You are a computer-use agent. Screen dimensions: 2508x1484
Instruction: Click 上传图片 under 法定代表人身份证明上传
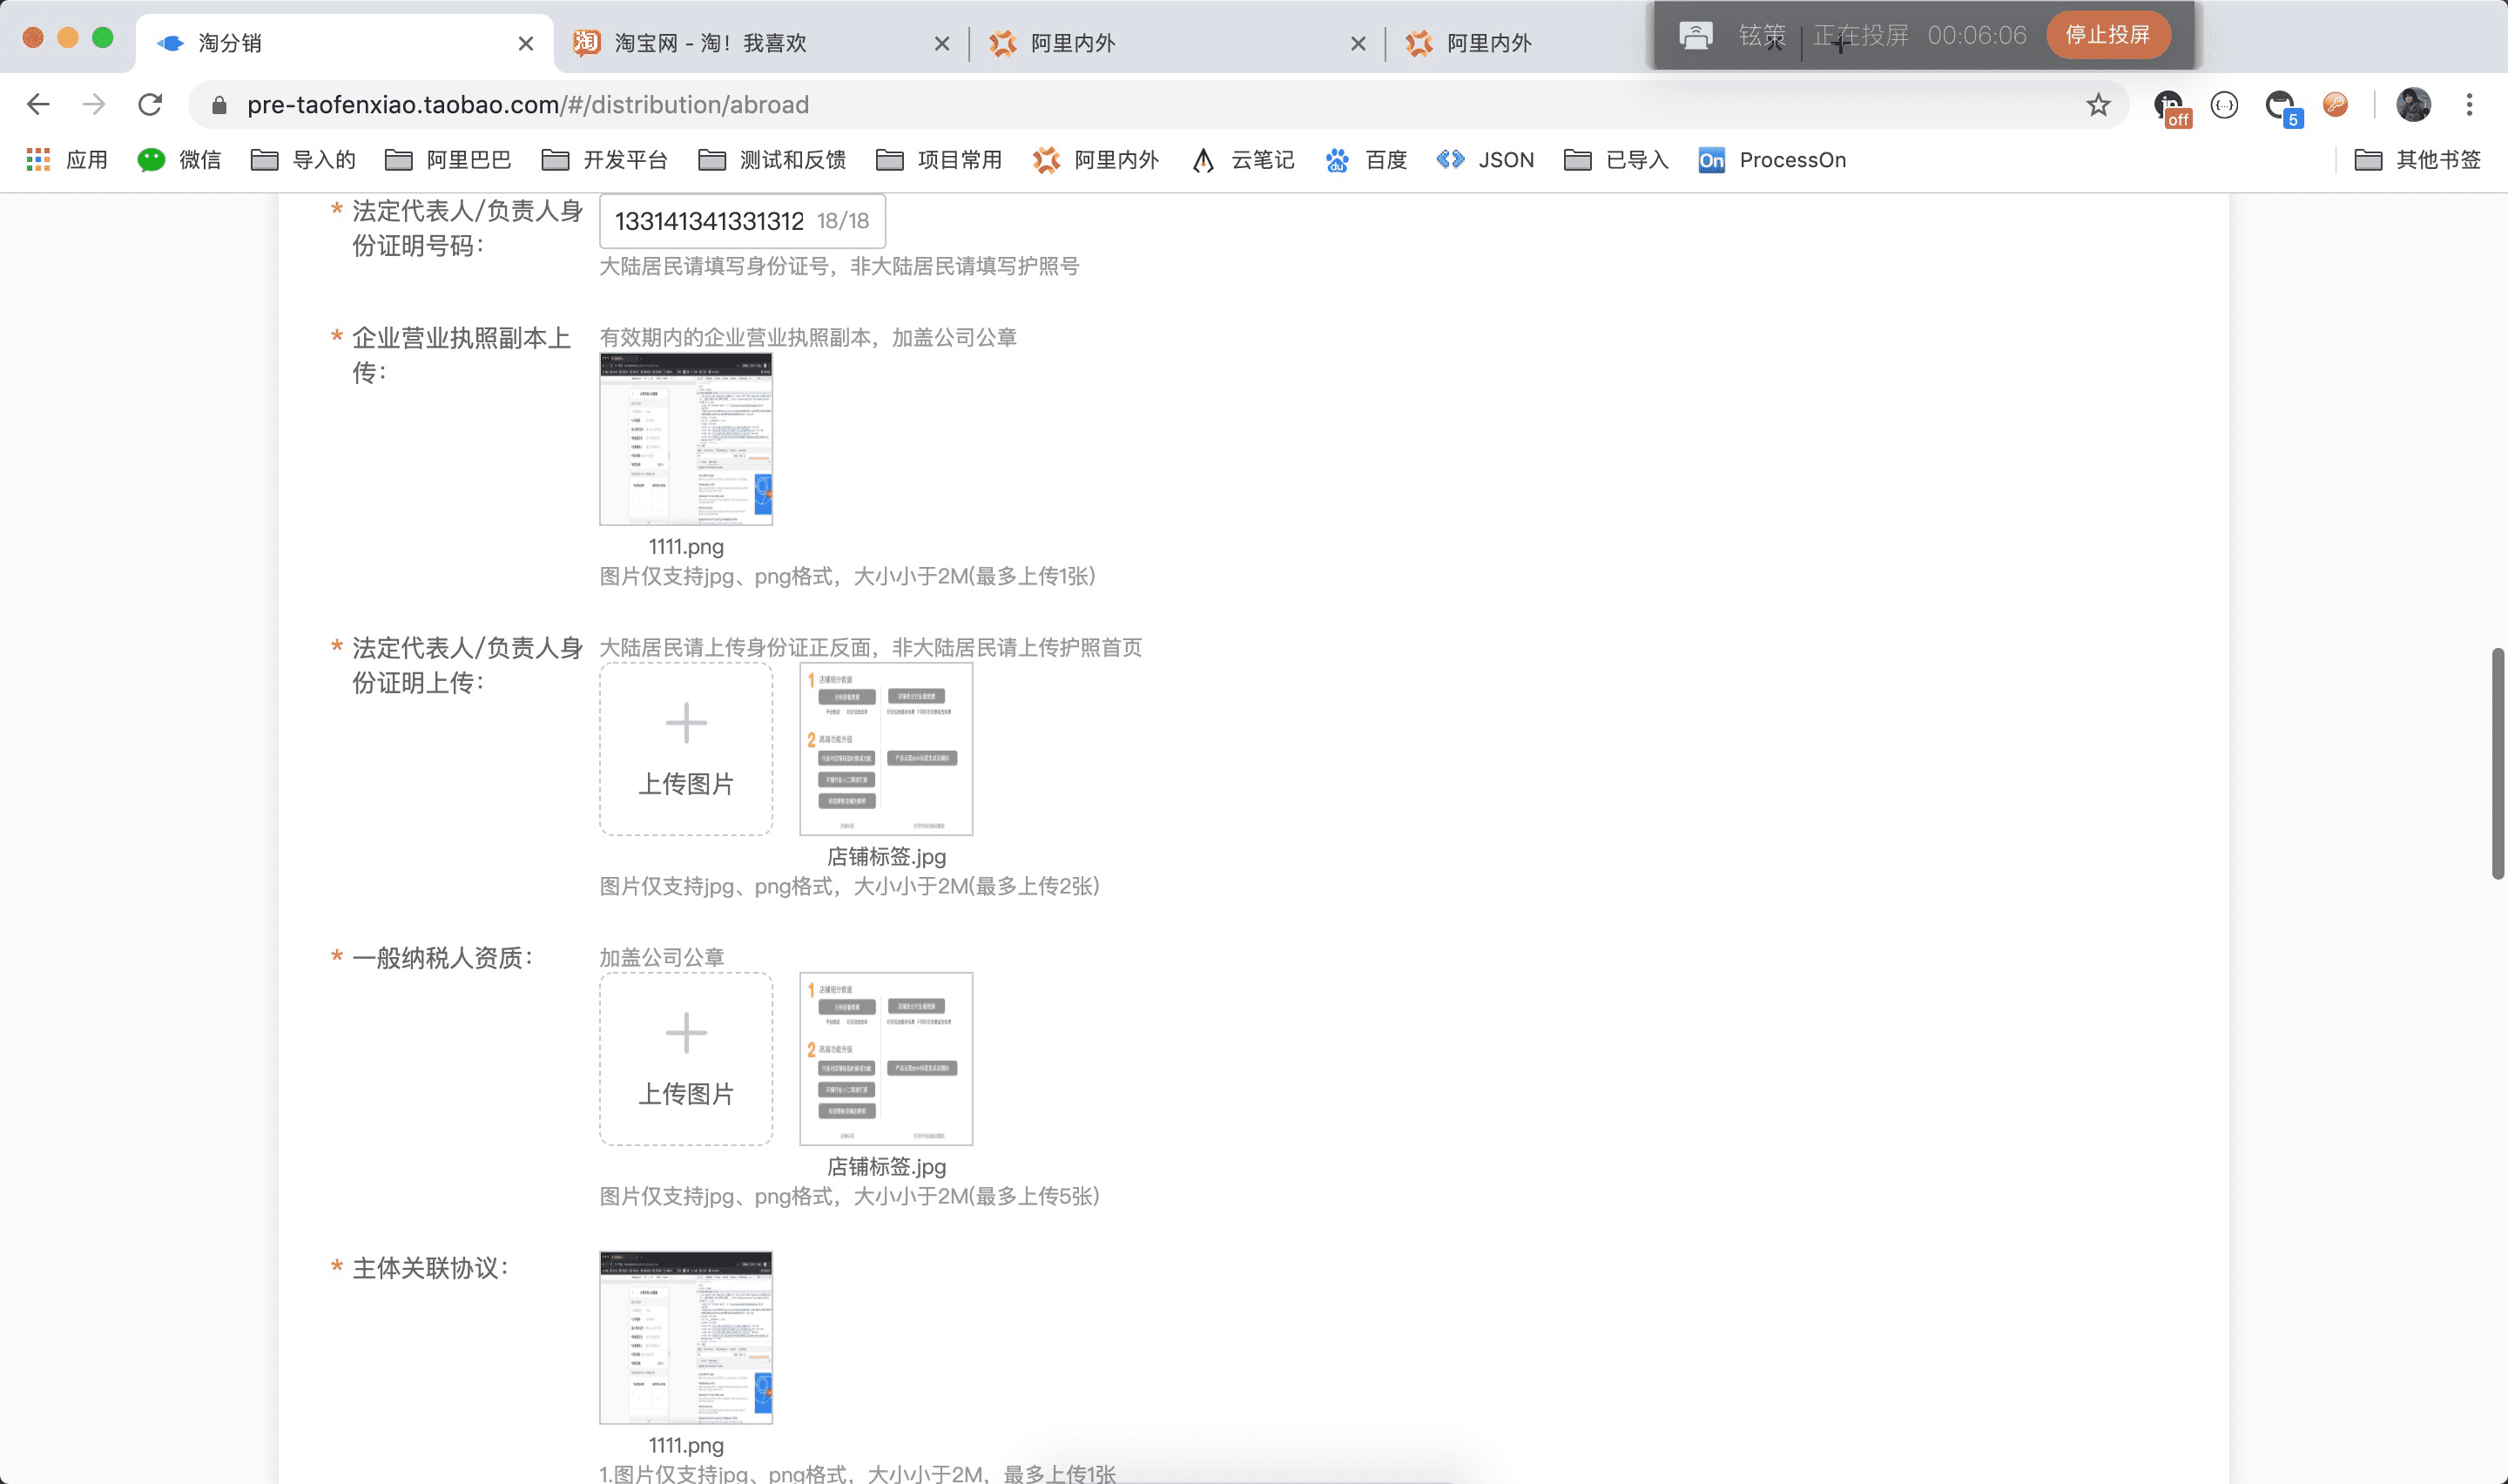pos(685,749)
